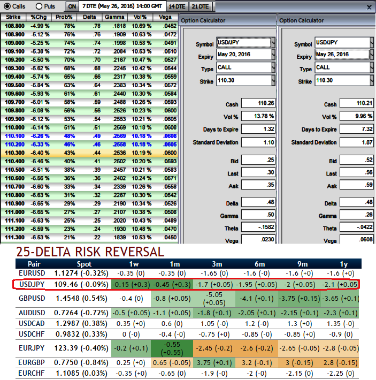Switch to the 14 DTE tab
Viewport: 376px width, 380px height.
[177, 6]
